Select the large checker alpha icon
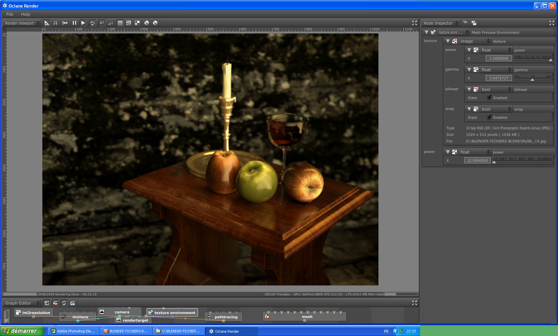The width and height of the screenshot is (558, 336). pos(137,23)
